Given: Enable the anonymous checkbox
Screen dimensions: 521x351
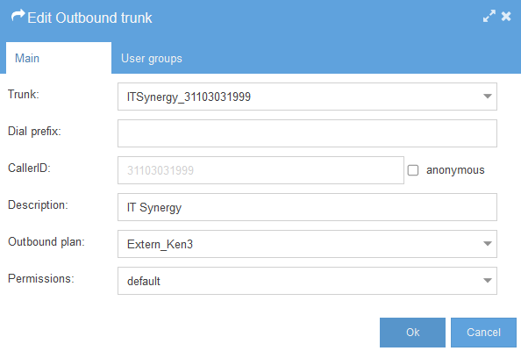Looking at the screenshot, I should click(413, 170).
